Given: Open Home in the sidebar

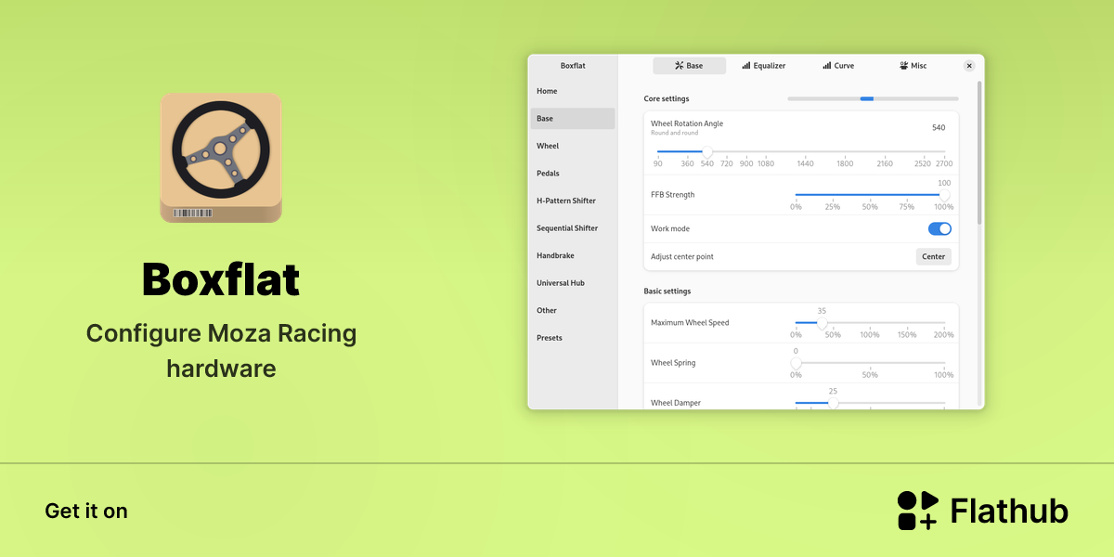Looking at the screenshot, I should (x=573, y=91).
